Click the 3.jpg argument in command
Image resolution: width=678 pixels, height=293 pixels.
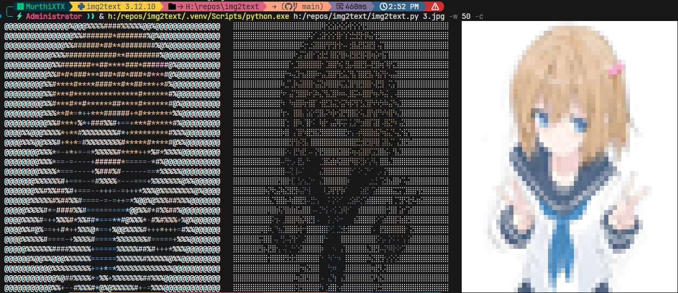[434, 17]
